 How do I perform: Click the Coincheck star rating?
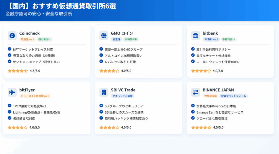tap(18, 71)
